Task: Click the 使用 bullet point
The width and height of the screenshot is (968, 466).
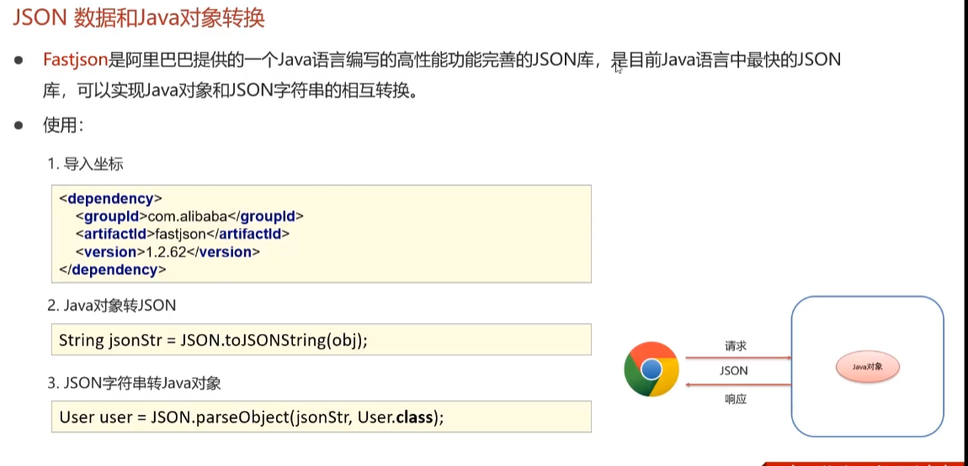Action: tap(63, 125)
